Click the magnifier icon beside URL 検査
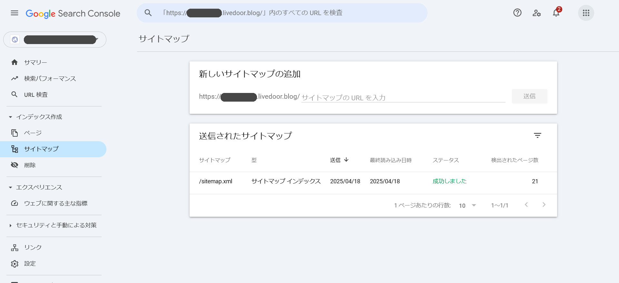Screen dimensions: 619x283 pos(15,94)
